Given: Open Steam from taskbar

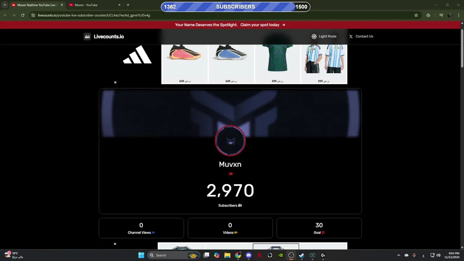Looking at the screenshot, I should click(x=302, y=255).
